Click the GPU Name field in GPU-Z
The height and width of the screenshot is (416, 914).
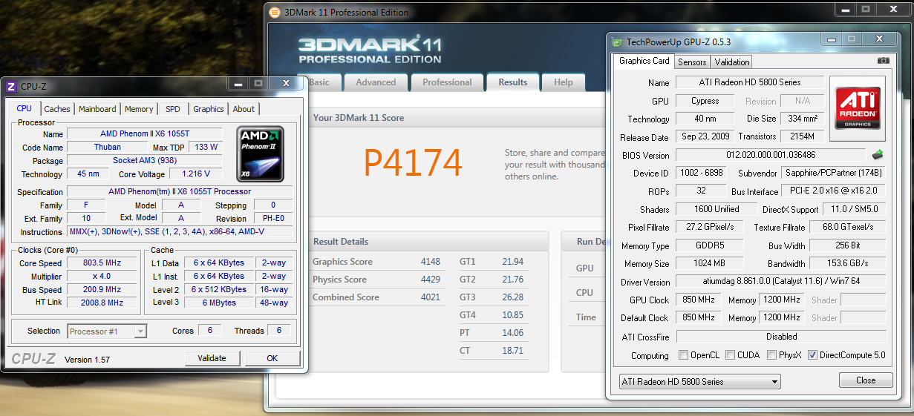pyautogui.click(x=749, y=82)
